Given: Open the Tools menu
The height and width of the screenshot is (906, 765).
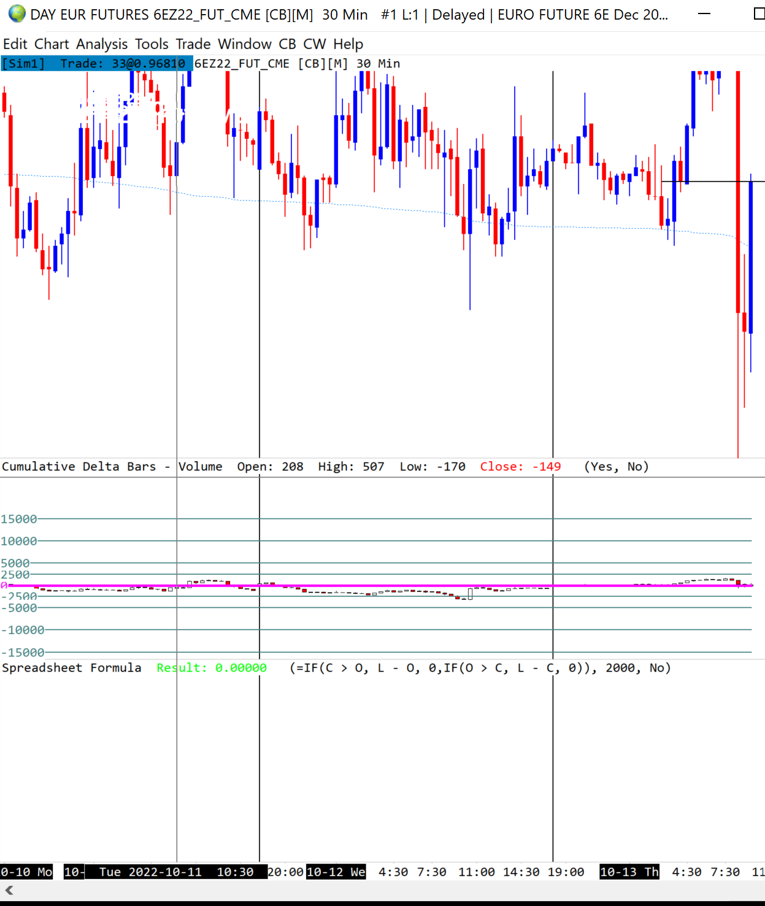Looking at the screenshot, I should click(x=152, y=44).
